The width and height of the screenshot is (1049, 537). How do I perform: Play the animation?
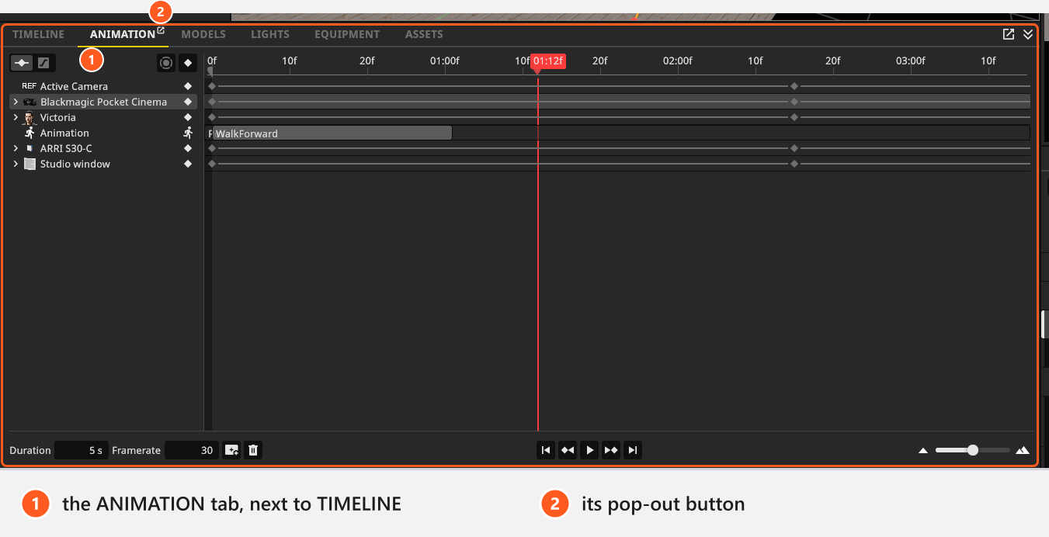point(589,450)
